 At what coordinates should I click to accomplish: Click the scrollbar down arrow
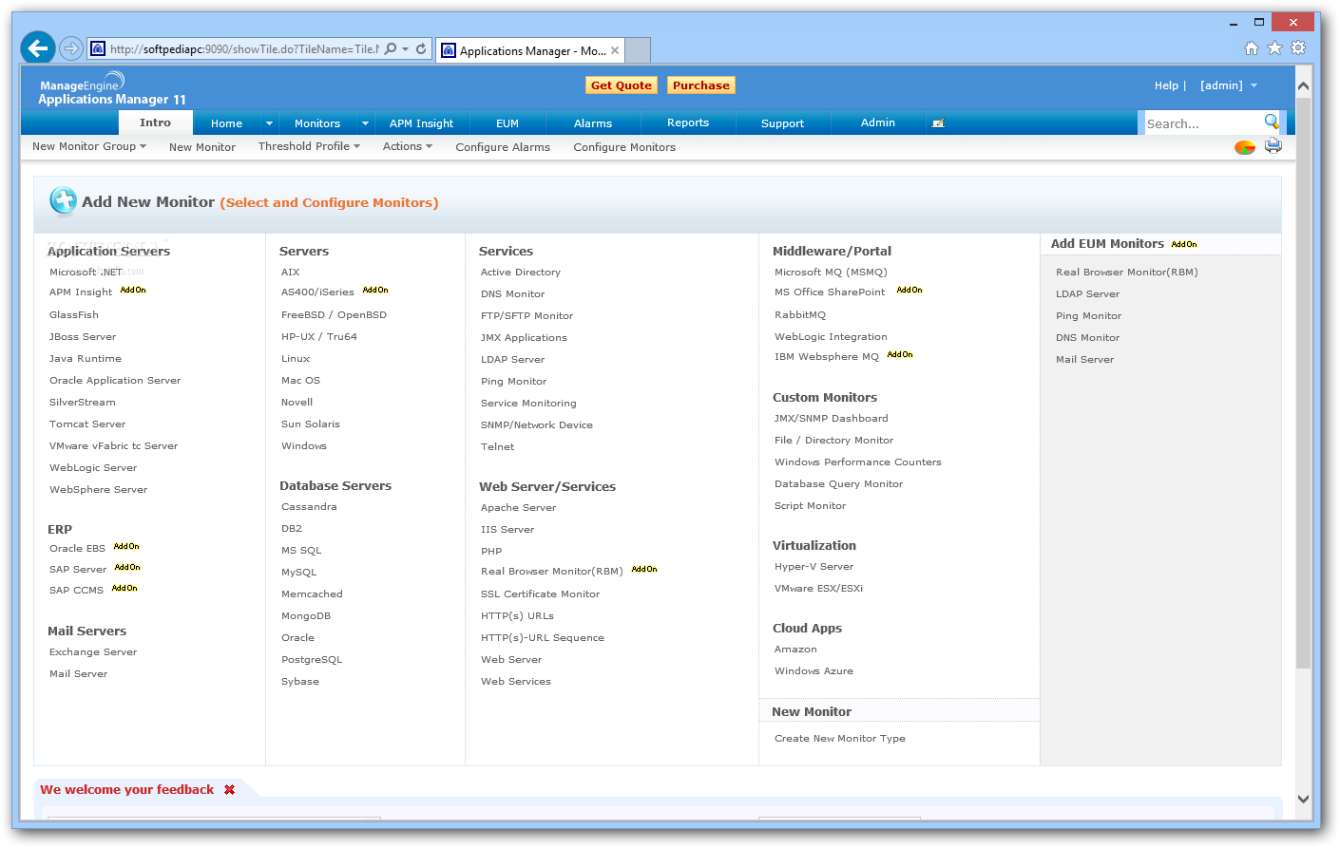(x=1303, y=800)
